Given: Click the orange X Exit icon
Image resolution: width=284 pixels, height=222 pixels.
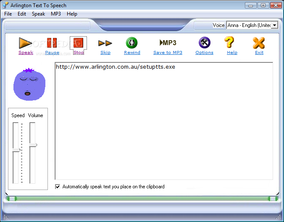Looking at the screenshot, I should (x=259, y=43).
